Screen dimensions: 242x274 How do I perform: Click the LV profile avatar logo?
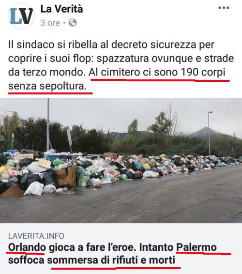point(21,15)
